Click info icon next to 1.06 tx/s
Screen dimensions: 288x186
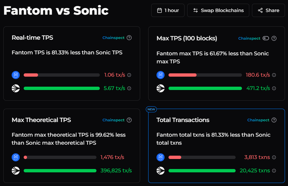pos(129,75)
